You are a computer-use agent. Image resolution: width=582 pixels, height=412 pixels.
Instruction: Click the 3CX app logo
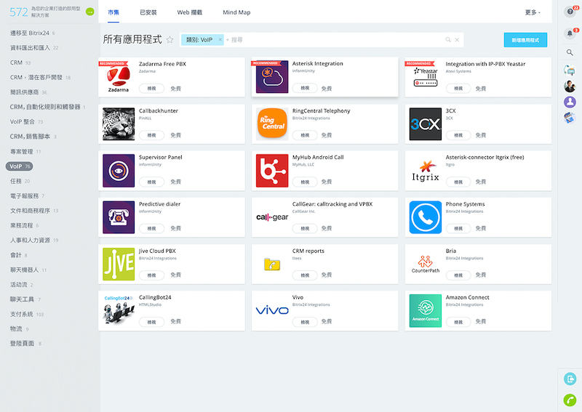click(x=426, y=124)
